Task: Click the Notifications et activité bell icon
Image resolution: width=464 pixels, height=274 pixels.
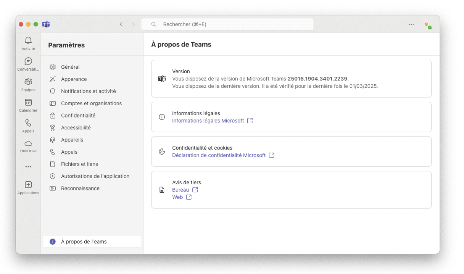Action: click(53, 91)
